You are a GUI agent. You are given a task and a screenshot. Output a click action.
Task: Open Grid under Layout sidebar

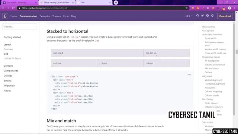pos(6,54)
